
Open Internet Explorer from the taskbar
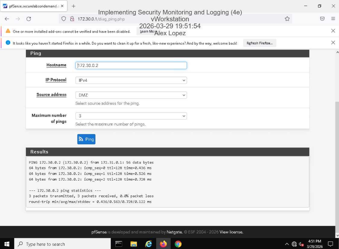click(148, 244)
